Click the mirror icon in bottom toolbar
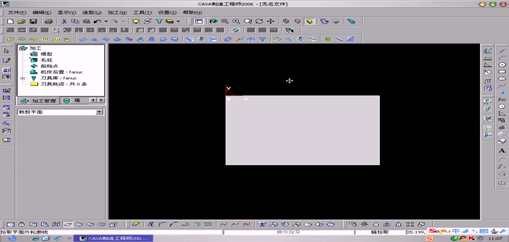Viewport: 509px width, 242px height. [x=387, y=224]
